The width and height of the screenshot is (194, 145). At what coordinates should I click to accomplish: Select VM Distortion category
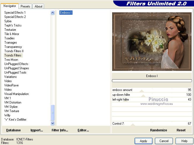[13, 102]
